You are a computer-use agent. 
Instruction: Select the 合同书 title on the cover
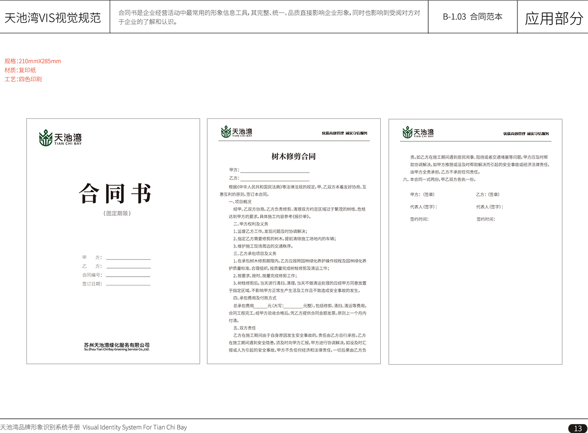click(116, 193)
